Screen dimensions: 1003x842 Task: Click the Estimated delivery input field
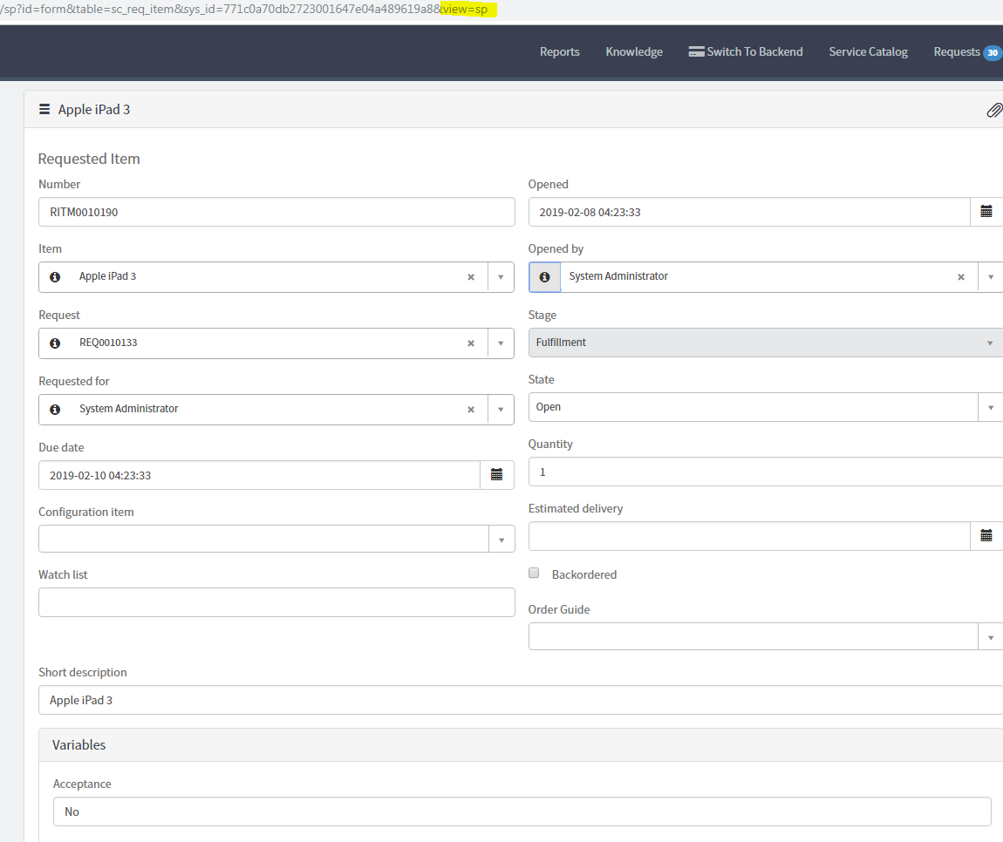coord(749,536)
